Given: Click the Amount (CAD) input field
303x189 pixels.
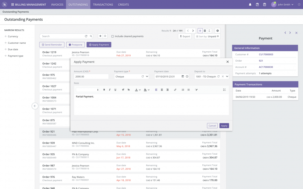Looking at the screenshot, I should pos(91,77).
